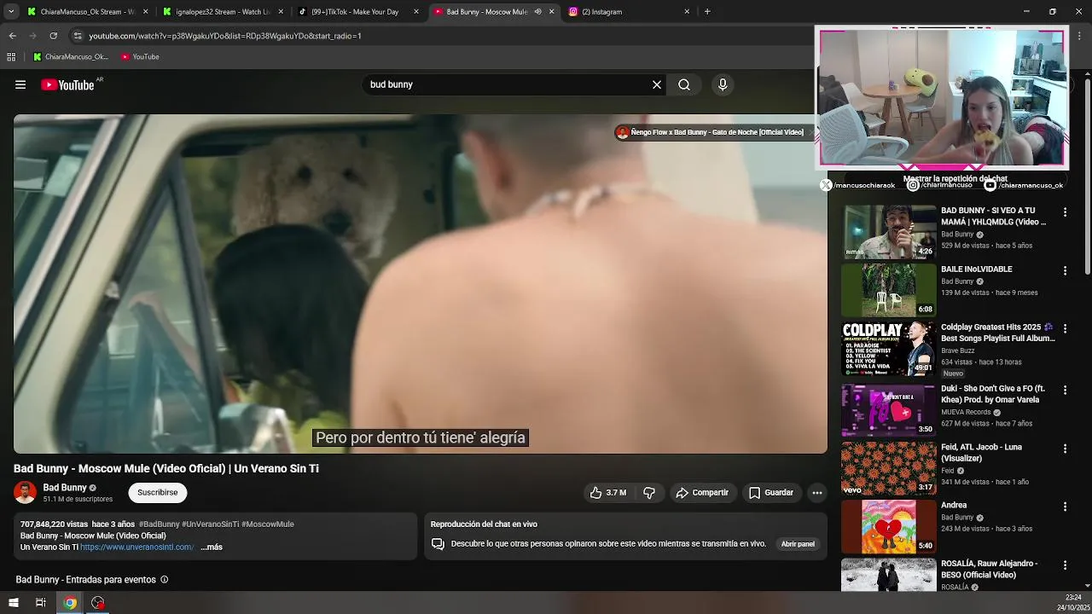Screen dimensions: 1092x614
Task: Open Andrea video thumbnail
Action: click(888, 526)
